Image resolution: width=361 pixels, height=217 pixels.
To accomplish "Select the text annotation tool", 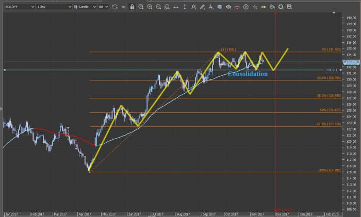I will point(211,7).
